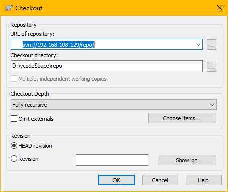Screen dimensions: 228x192
Task: Click the Revision number input field
Action: pyautogui.click(x=112, y=160)
